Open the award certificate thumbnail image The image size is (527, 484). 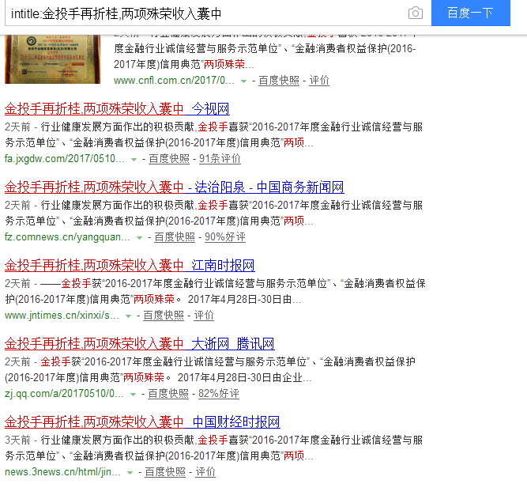click(52, 59)
